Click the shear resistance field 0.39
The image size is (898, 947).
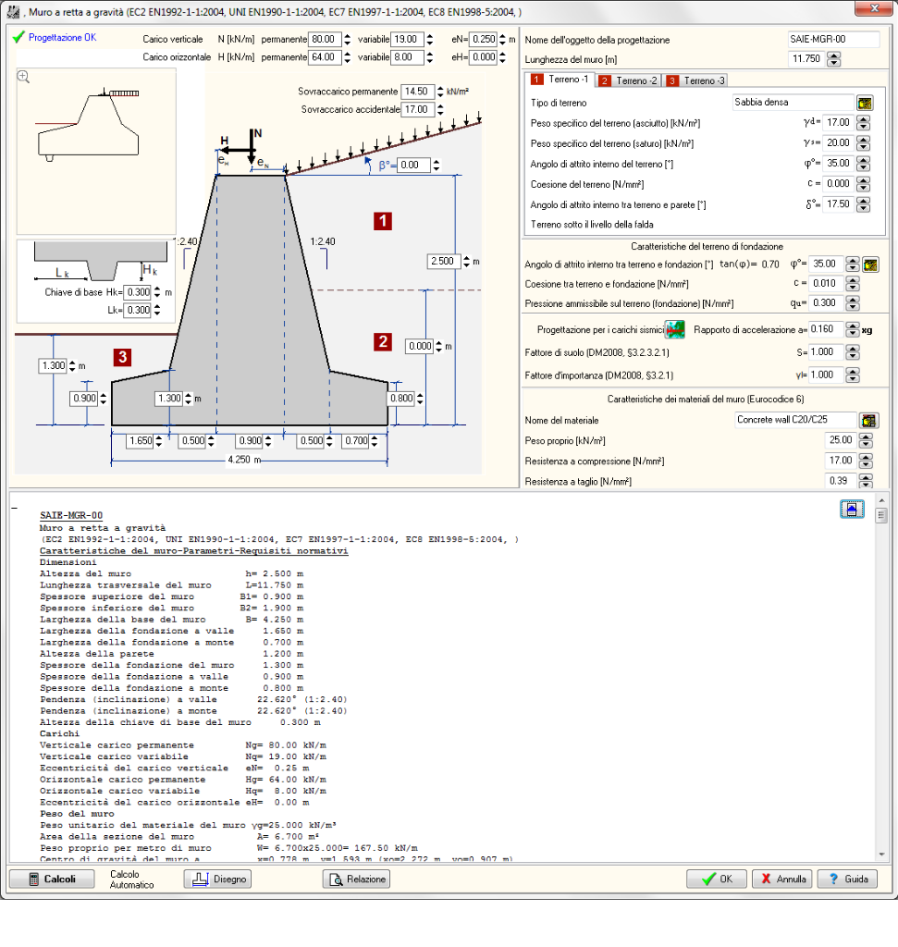coord(840,481)
